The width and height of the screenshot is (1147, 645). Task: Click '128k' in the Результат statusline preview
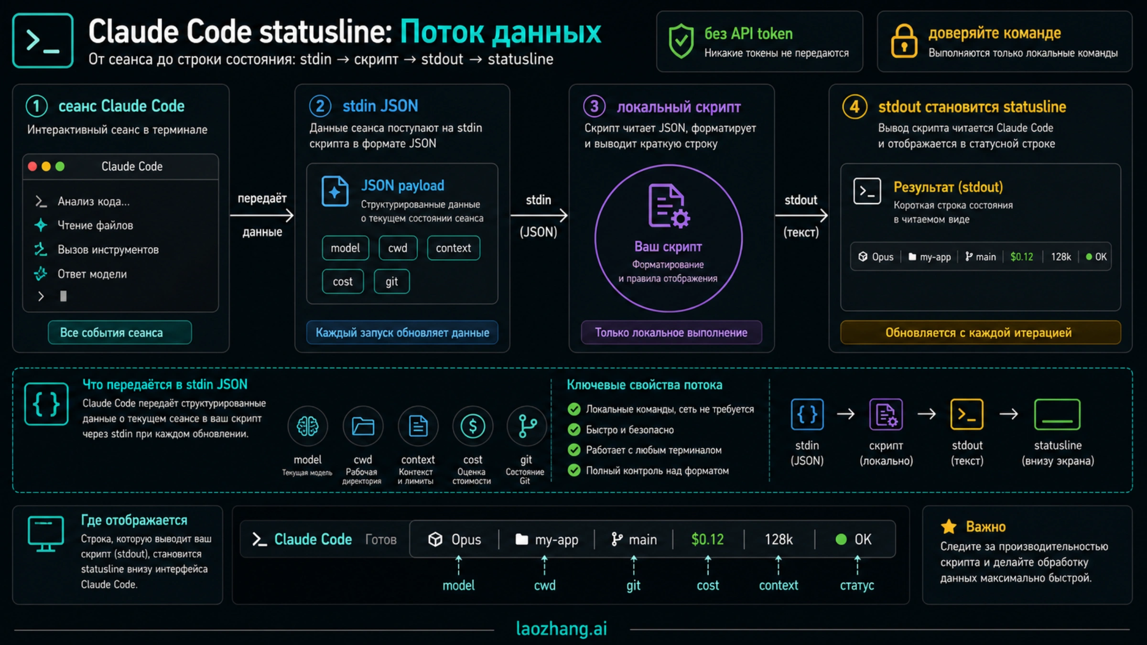(1061, 257)
